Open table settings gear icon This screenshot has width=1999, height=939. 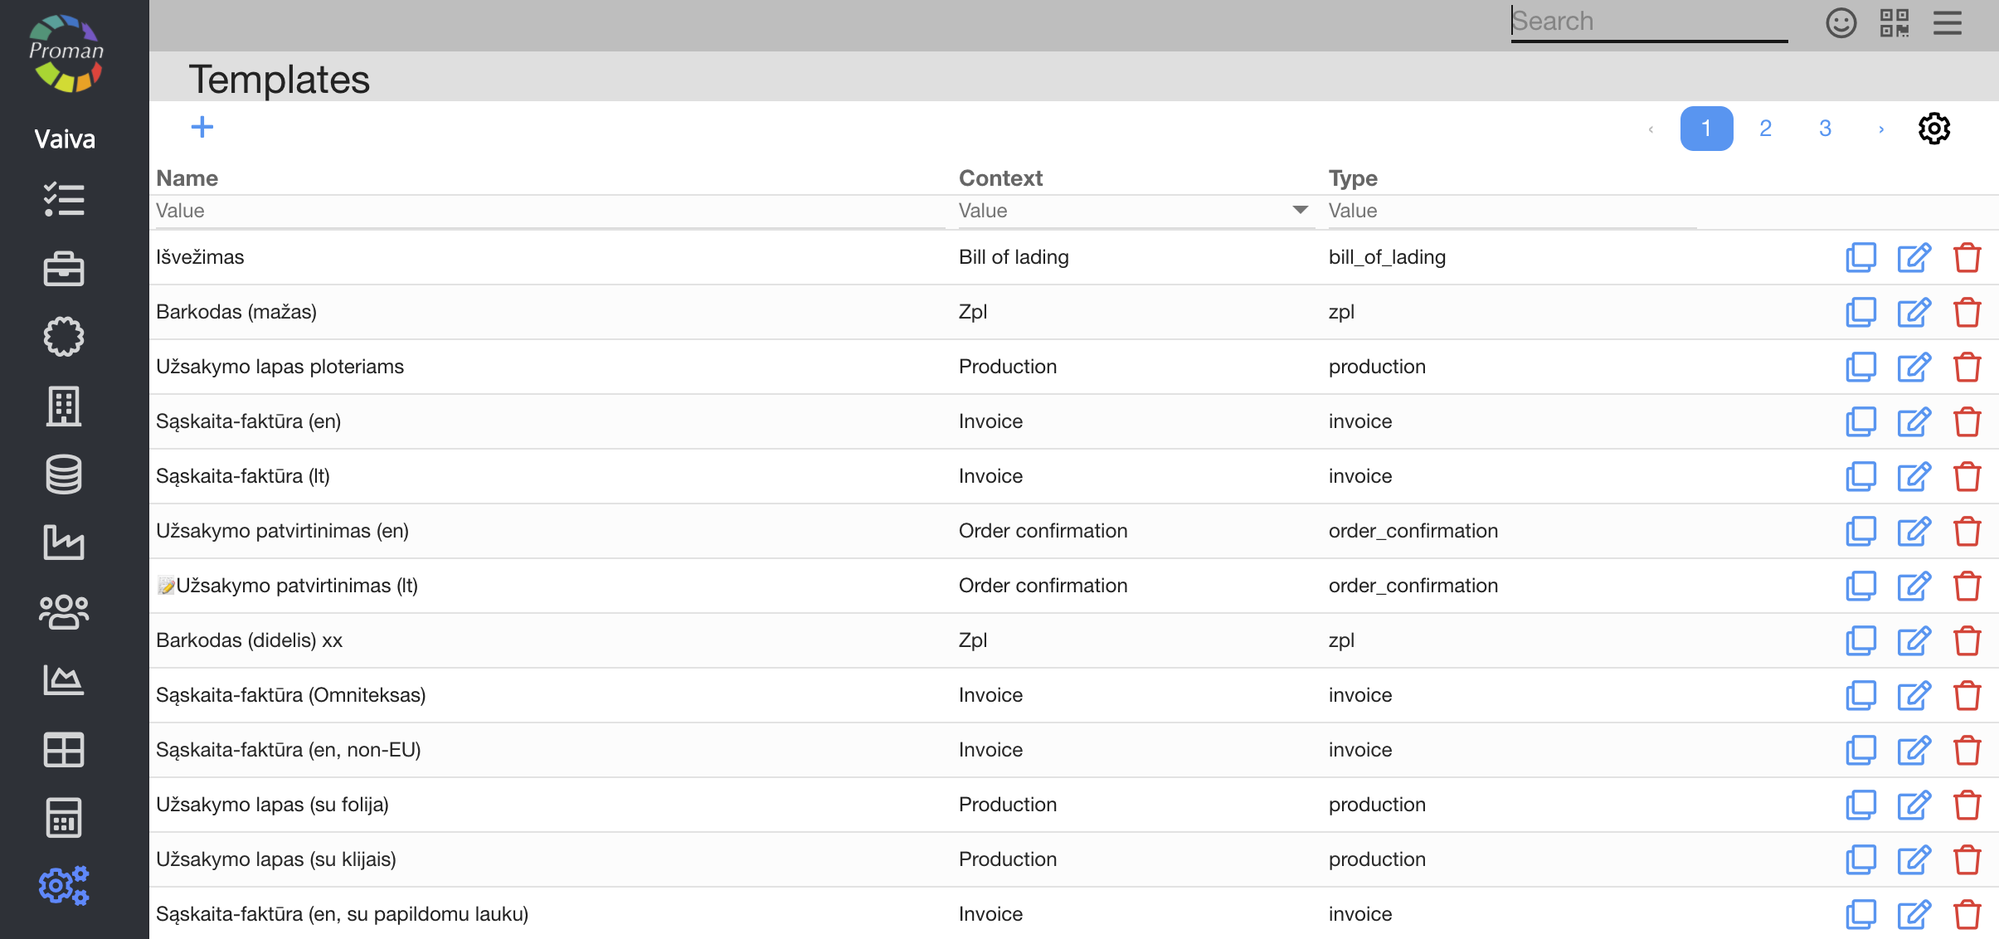[x=1933, y=129]
